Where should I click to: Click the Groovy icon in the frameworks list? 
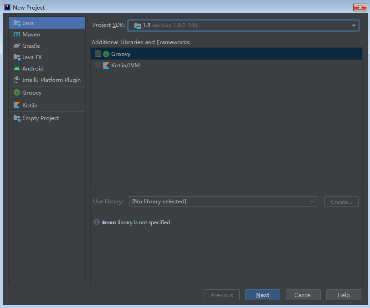click(106, 54)
